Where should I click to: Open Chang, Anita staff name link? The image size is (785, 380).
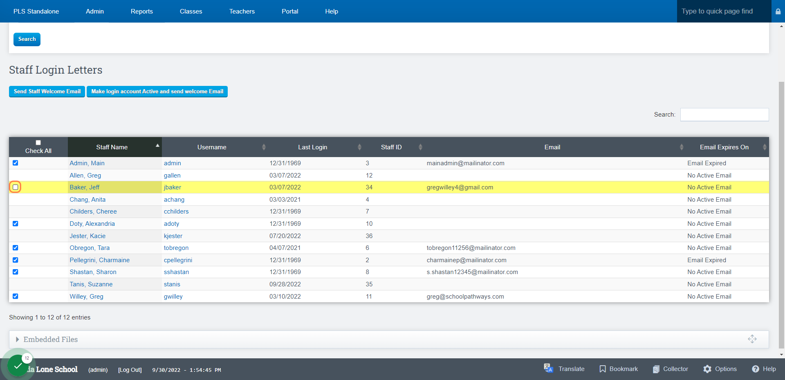click(x=87, y=200)
